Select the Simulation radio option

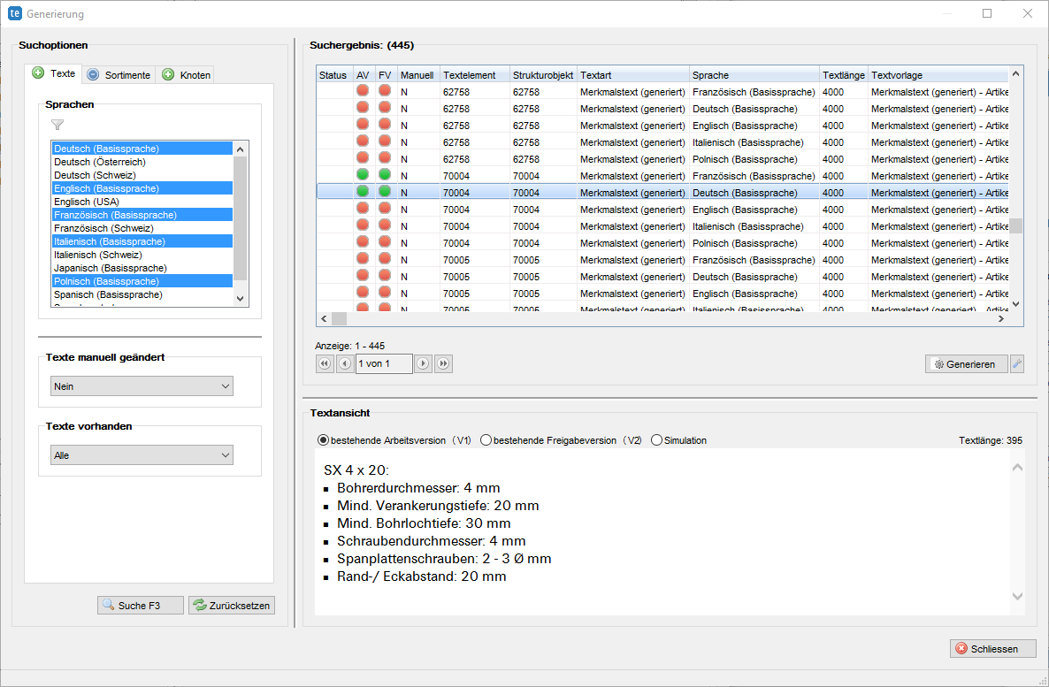656,440
